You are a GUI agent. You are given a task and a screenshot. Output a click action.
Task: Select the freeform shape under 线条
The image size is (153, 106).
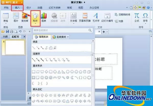51,48
